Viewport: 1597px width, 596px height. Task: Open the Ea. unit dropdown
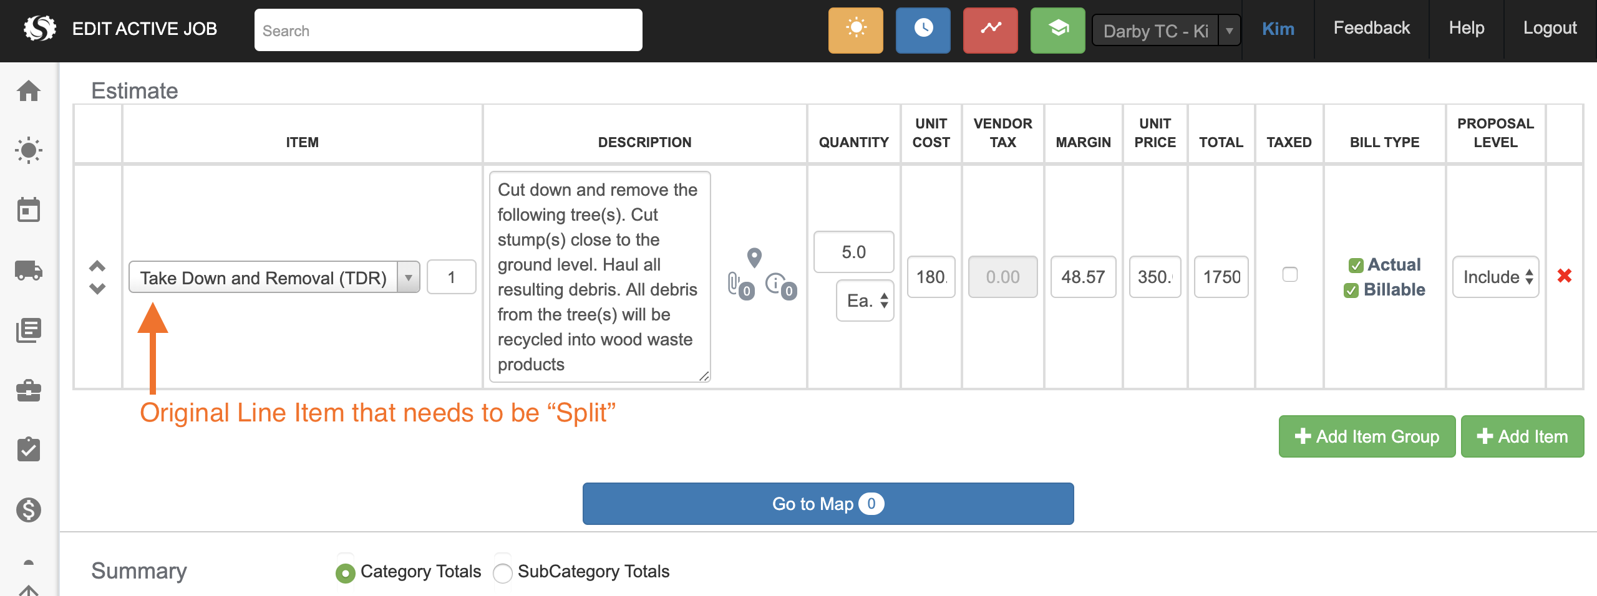click(865, 300)
